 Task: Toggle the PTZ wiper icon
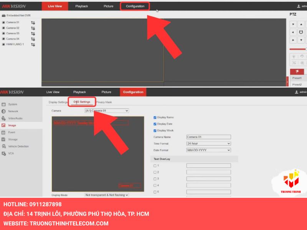tap(302, 56)
